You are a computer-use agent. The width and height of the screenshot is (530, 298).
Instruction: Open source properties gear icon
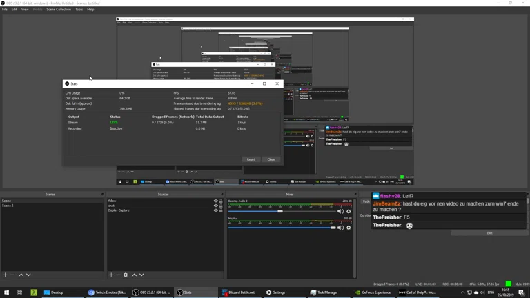click(x=126, y=275)
